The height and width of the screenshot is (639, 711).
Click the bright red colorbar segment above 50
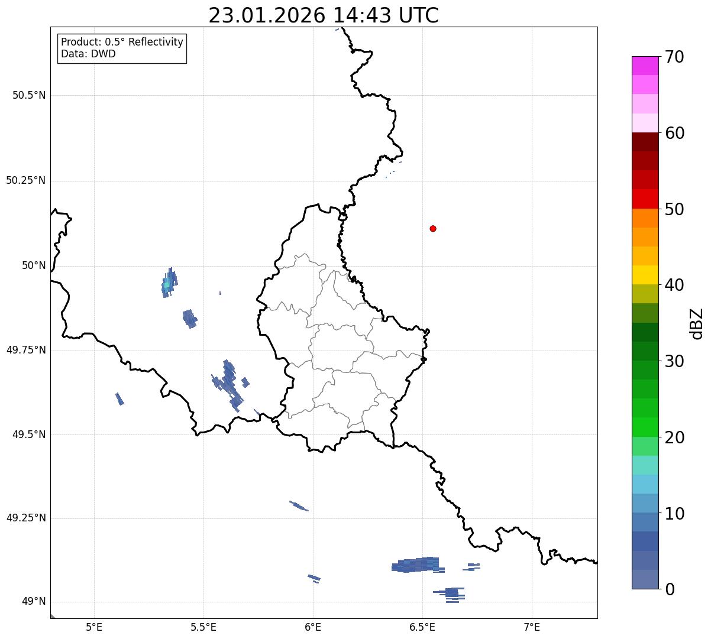pyautogui.click(x=645, y=199)
